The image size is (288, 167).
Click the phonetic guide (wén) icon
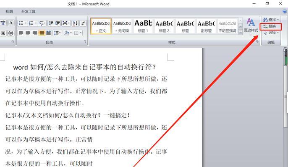pos(3,23)
